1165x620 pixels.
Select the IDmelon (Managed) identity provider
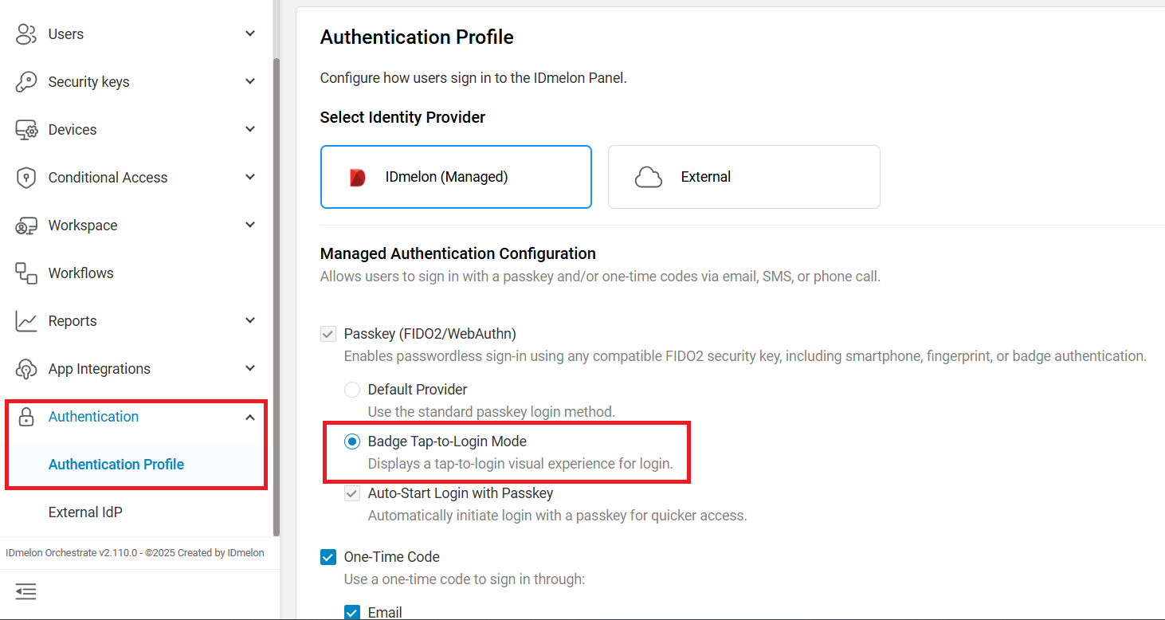click(x=455, y=176)
